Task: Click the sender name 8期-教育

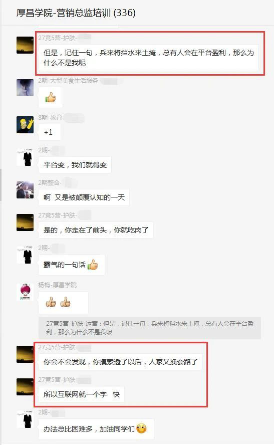Action: pos(50,117)
